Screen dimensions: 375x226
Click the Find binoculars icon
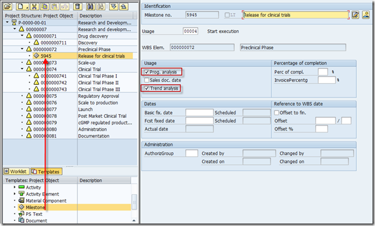91,6
